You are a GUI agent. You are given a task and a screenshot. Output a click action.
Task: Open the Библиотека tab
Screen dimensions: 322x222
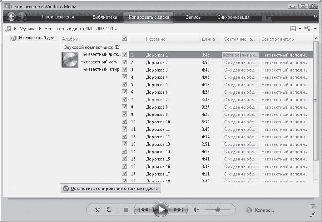(105, 17)
